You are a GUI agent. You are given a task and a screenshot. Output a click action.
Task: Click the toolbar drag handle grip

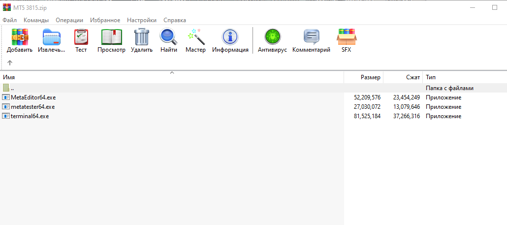tap(2, 47)
